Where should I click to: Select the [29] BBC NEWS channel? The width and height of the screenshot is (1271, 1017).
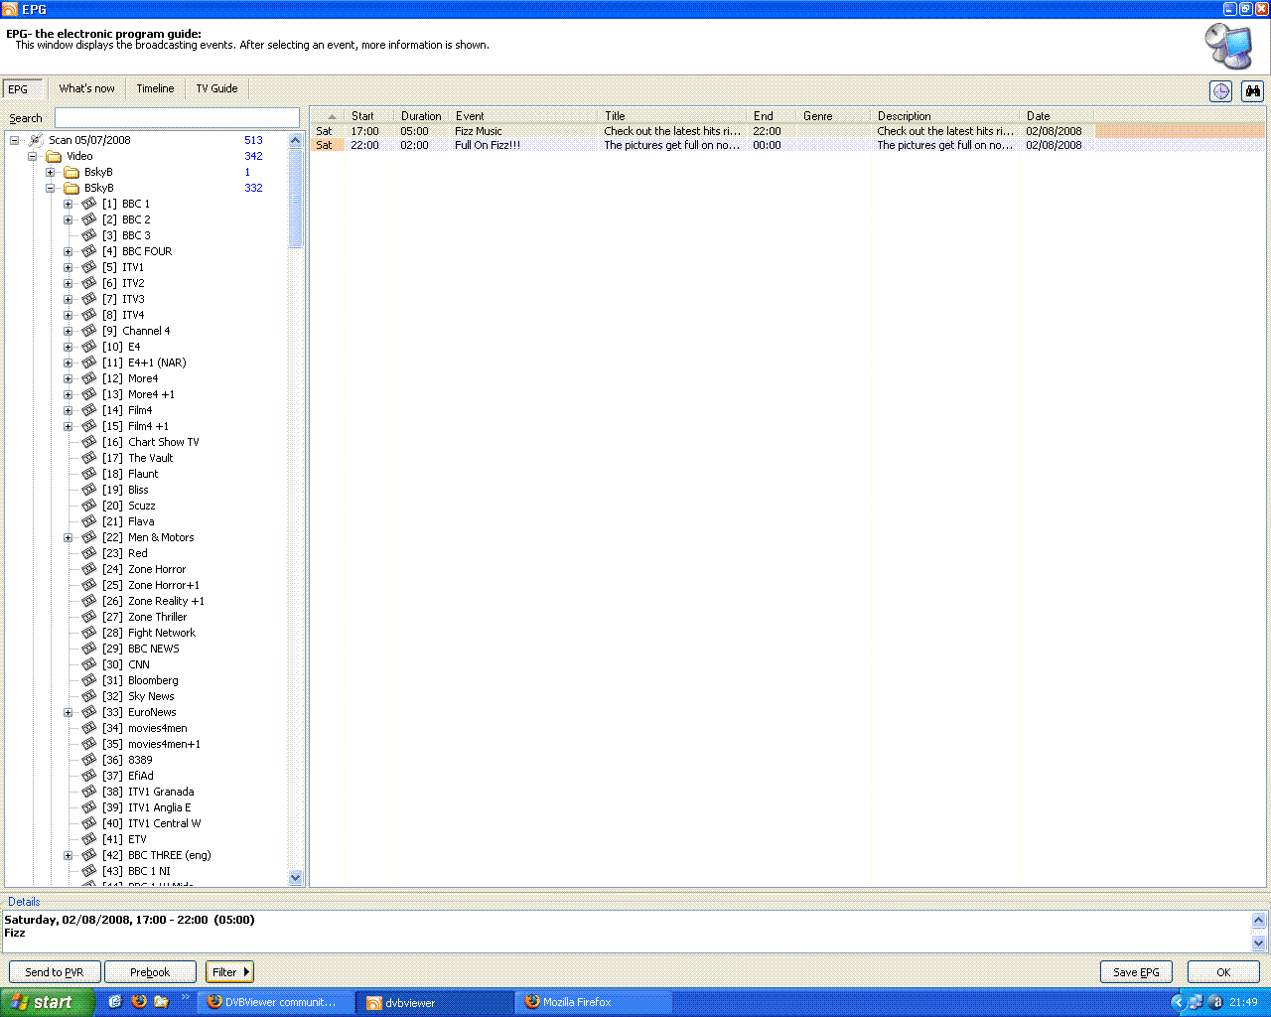pos(141,649)
